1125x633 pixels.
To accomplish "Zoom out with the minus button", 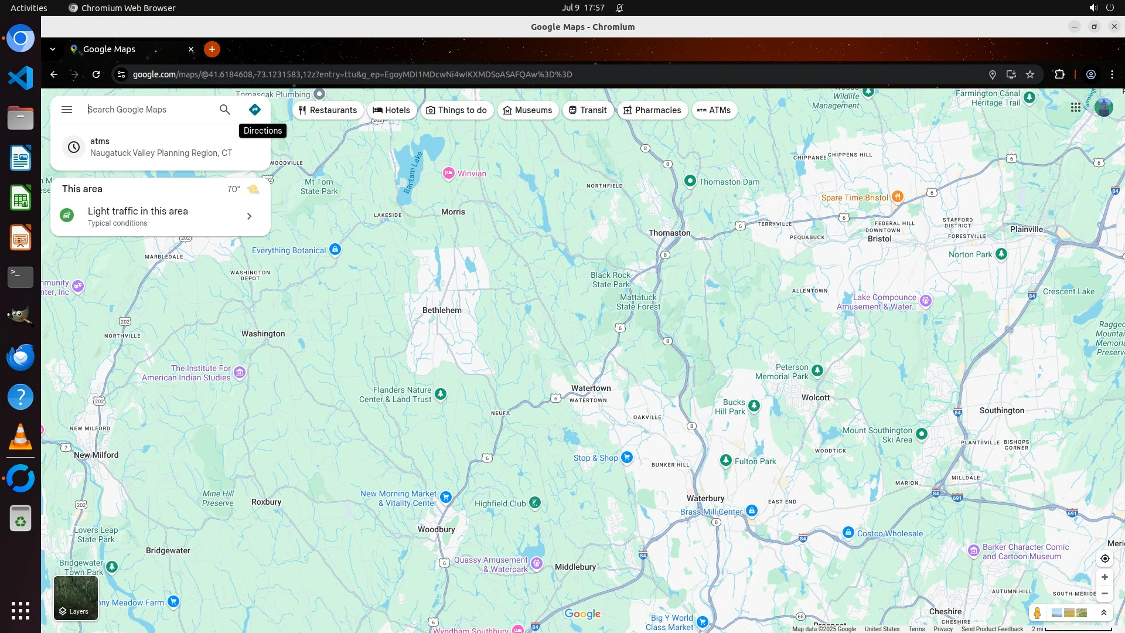I will 1104,594.
